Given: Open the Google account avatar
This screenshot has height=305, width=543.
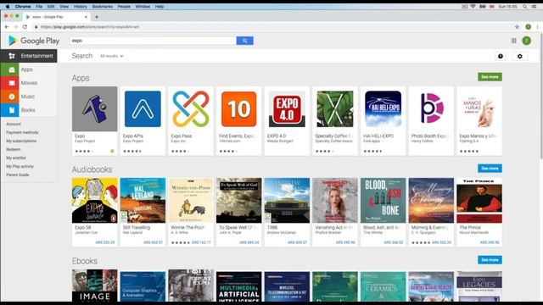Looking at the screenshot, I should 527,41.
